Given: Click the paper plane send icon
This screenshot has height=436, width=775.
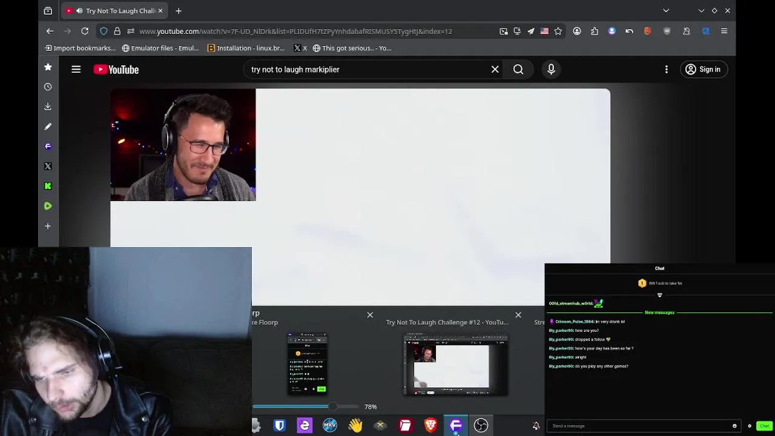Looking at the screenshot, I should (x=531, y=31).
